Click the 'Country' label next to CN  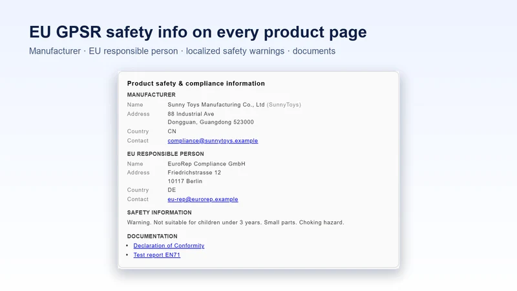click(138, 131)
